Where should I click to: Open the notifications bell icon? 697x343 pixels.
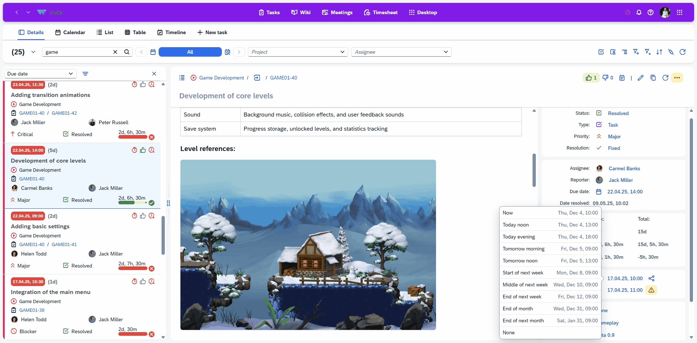pyautogui.click(x=639, y=12)
